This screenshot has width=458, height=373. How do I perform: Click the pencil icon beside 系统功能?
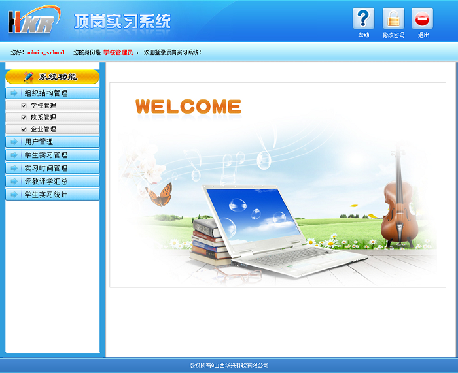pyautogui.click(x=28, y=76)
